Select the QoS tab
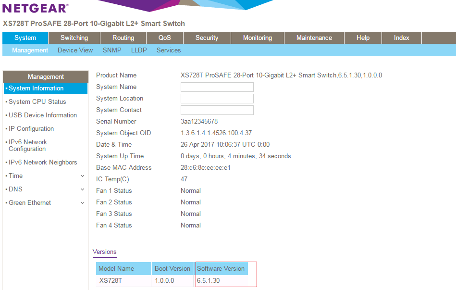 point(165,38)
